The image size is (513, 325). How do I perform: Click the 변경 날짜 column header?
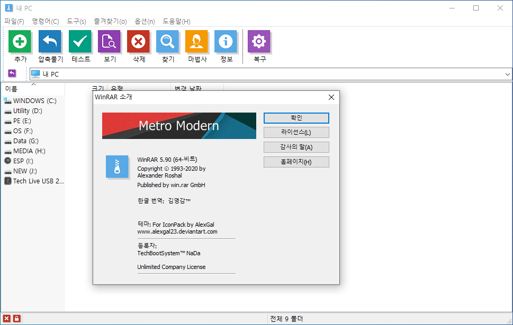coord(197,87)
